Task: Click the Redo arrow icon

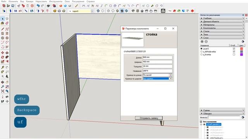Action: point(42,6)
